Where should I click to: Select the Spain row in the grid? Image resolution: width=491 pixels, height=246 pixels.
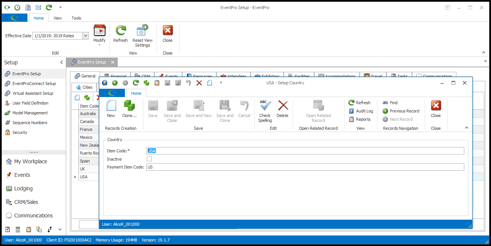click(89, 161)
